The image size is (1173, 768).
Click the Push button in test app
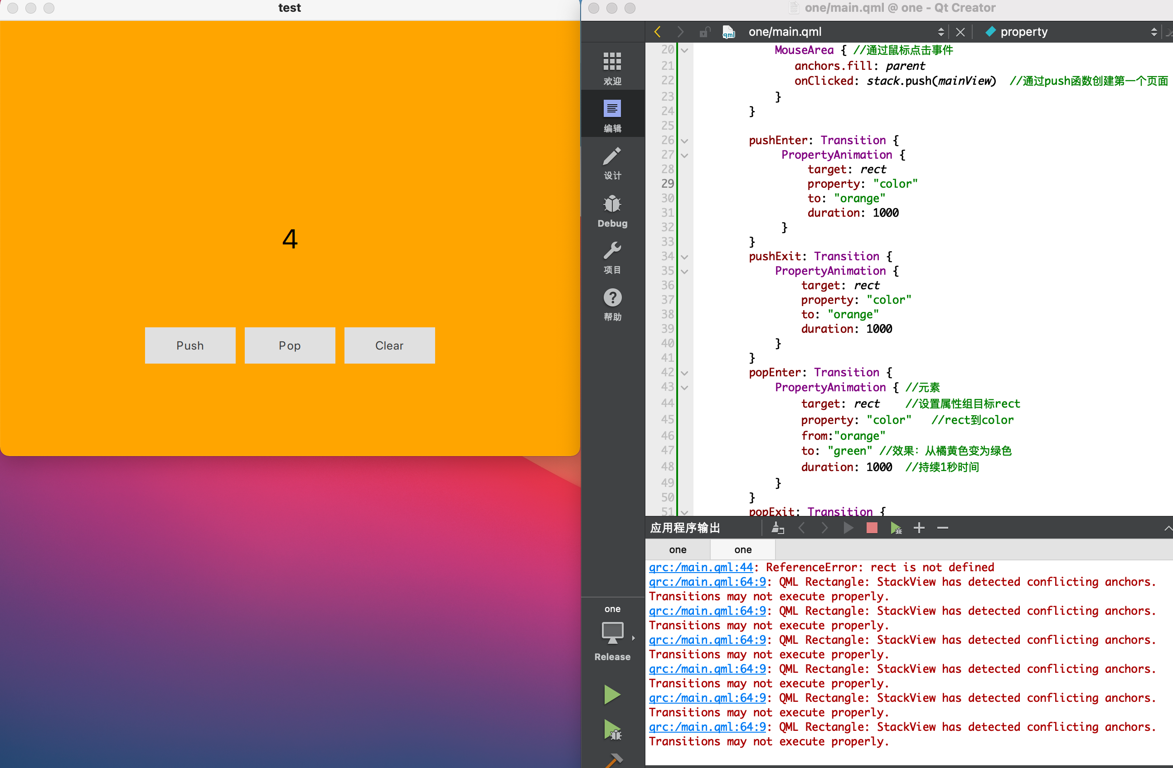pyautogui.click(x=189, y=345)
